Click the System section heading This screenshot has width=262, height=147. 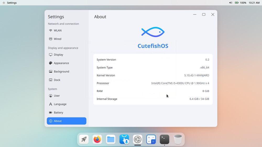[52, 89]
